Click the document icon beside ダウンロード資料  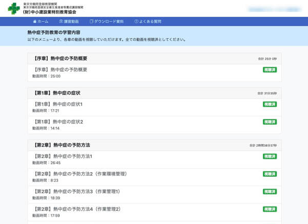(x=91, y=22)
